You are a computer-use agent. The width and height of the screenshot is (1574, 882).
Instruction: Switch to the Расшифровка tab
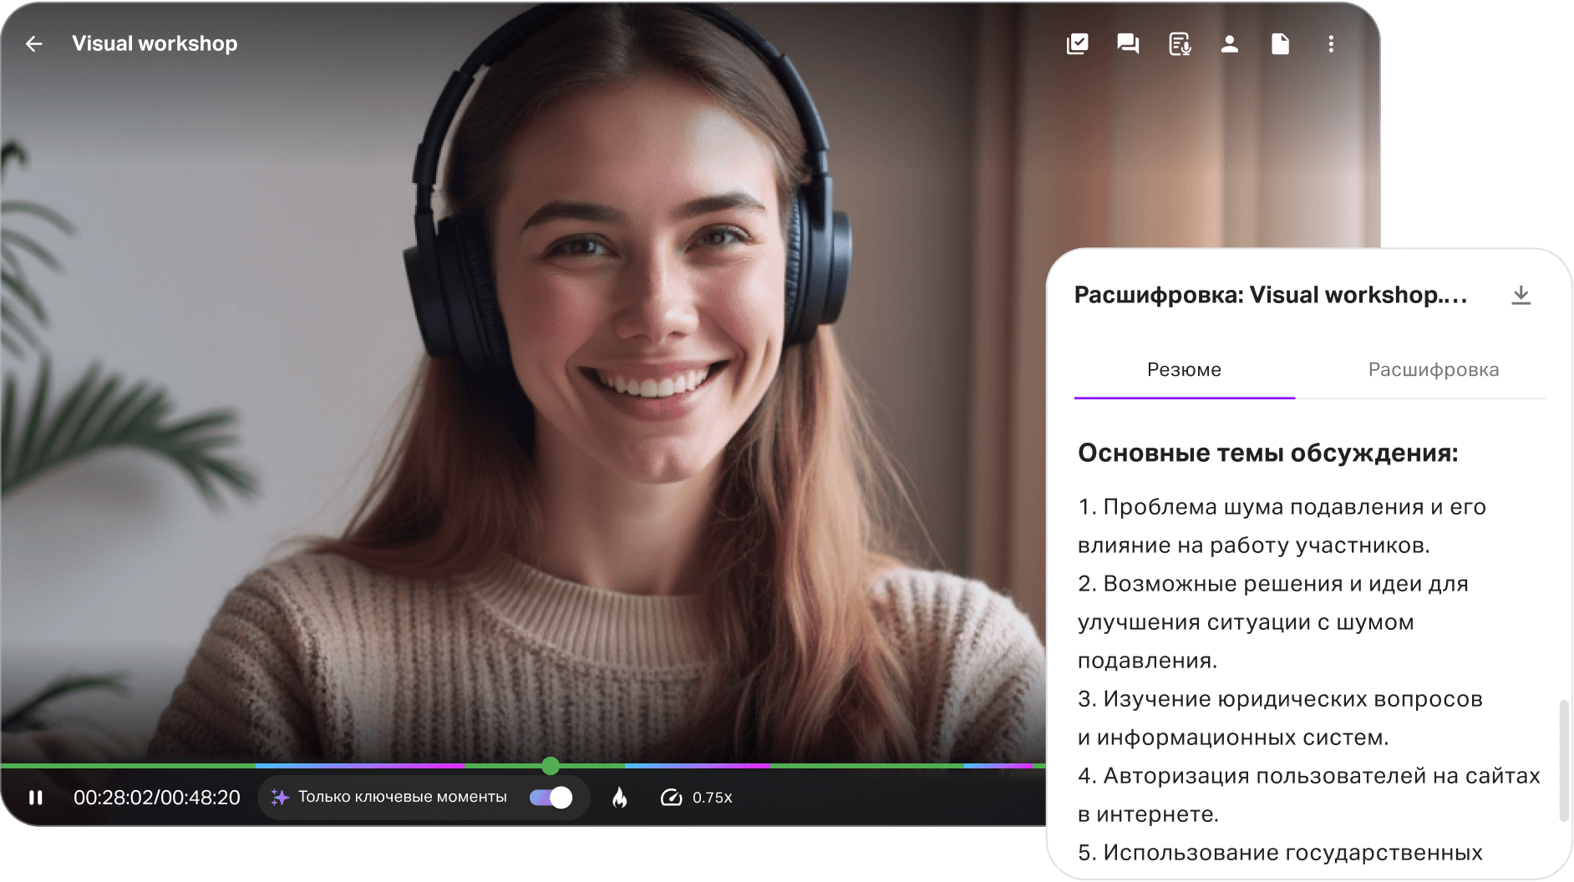point(1433,370)
